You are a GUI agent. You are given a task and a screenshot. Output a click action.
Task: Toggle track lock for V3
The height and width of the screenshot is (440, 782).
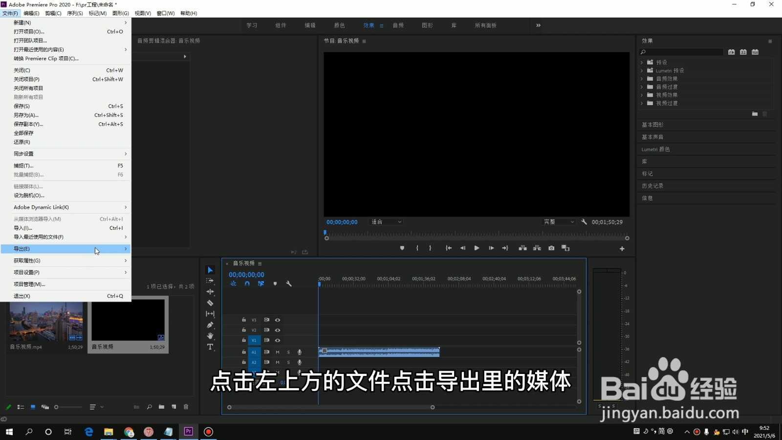tap(244, 320)
